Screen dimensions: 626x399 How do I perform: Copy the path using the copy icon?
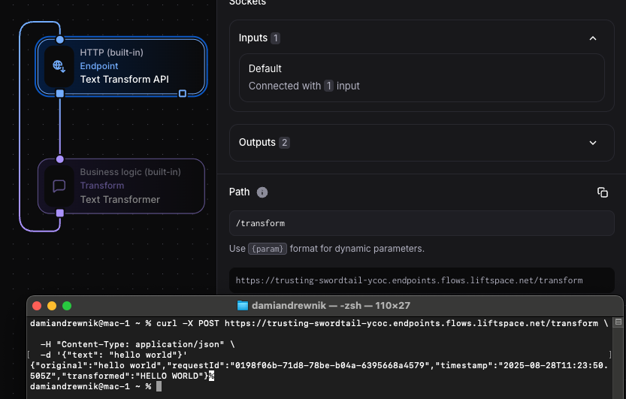pos(603,192)
